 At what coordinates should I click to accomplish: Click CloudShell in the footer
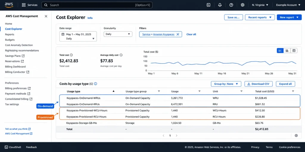tap(13, 147)
